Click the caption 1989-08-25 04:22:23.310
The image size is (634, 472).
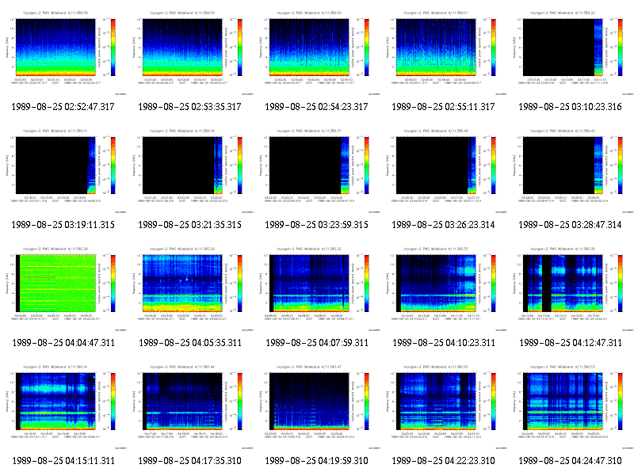pos(443,461)
